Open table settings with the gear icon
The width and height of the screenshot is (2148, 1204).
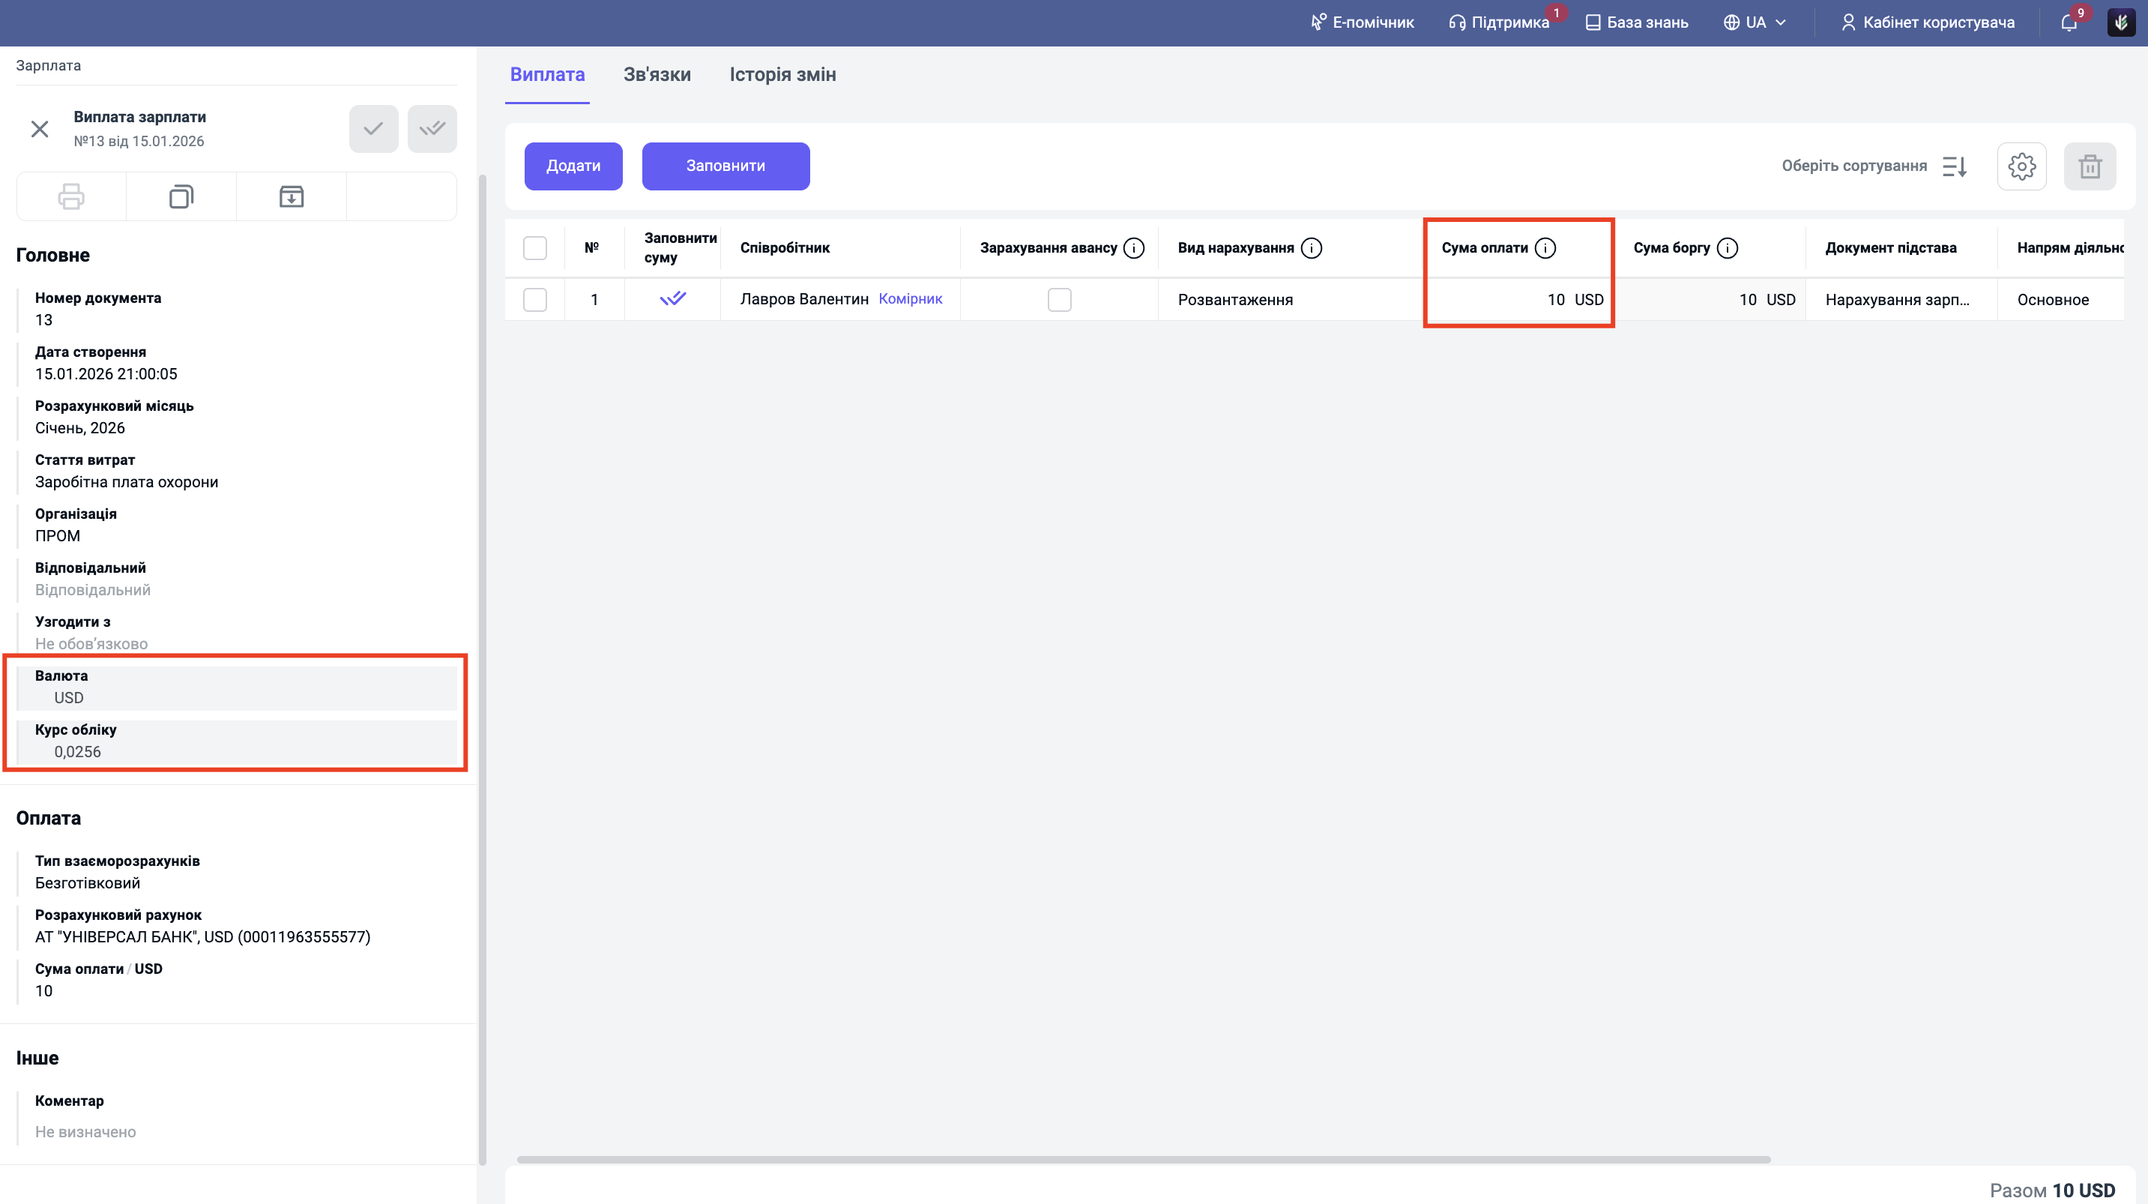click(x=2021, y=166)
